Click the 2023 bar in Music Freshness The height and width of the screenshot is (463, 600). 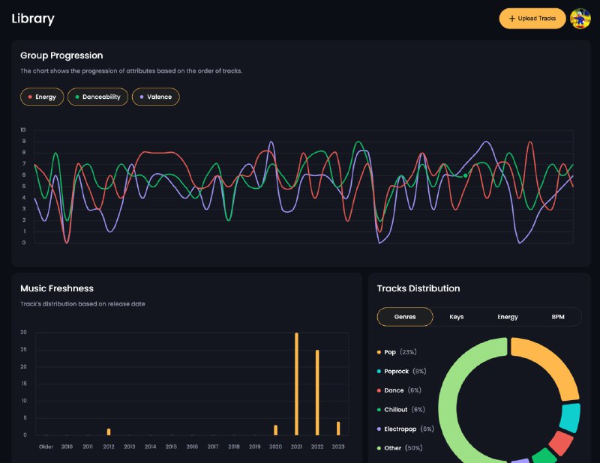click(338, 429)
